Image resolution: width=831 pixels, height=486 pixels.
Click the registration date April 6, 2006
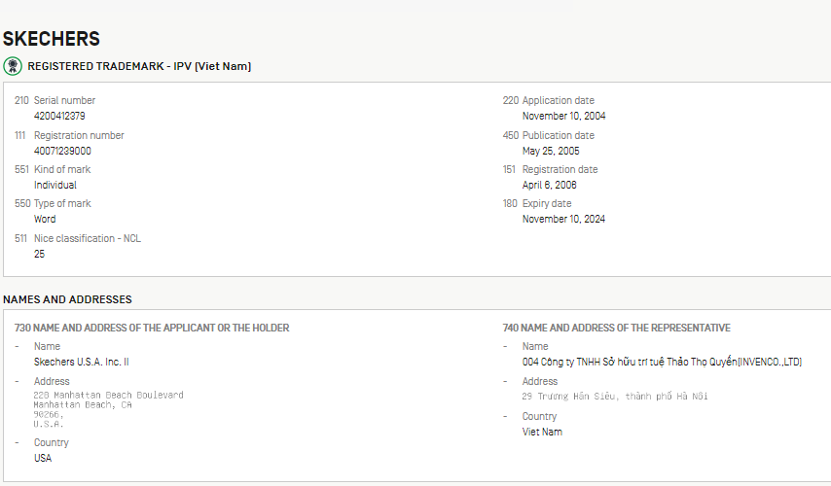[x=550, y=185]
